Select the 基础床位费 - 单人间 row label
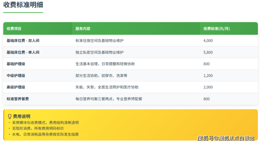 23,52
